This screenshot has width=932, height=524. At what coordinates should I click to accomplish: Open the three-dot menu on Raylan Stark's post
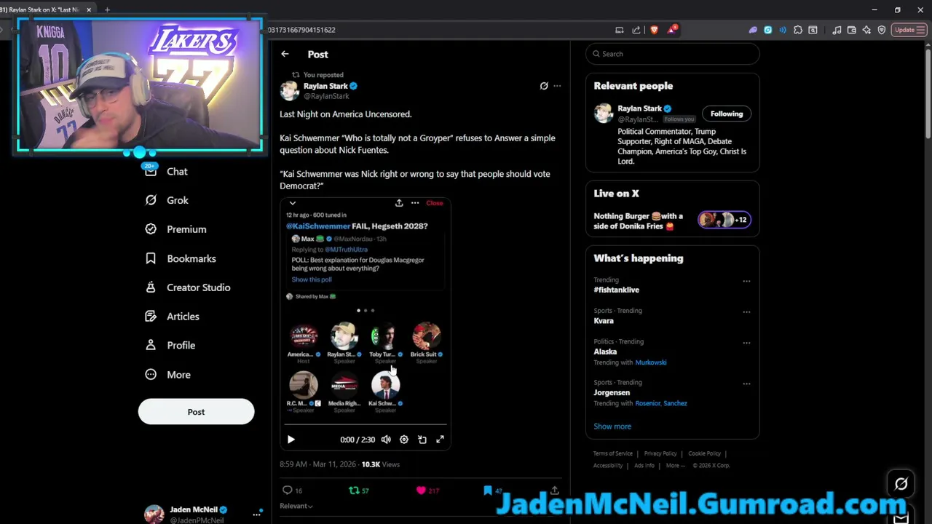point(557,86)
